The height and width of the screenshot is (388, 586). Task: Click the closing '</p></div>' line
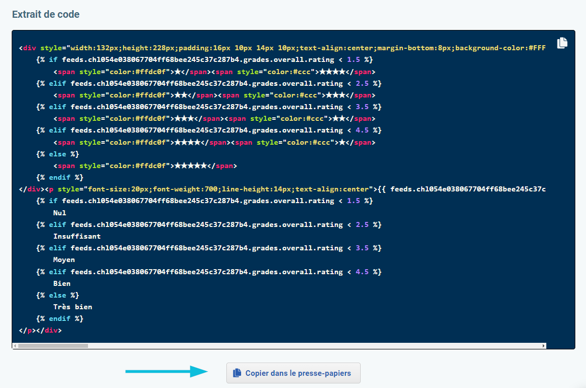(x=40, y=330)
